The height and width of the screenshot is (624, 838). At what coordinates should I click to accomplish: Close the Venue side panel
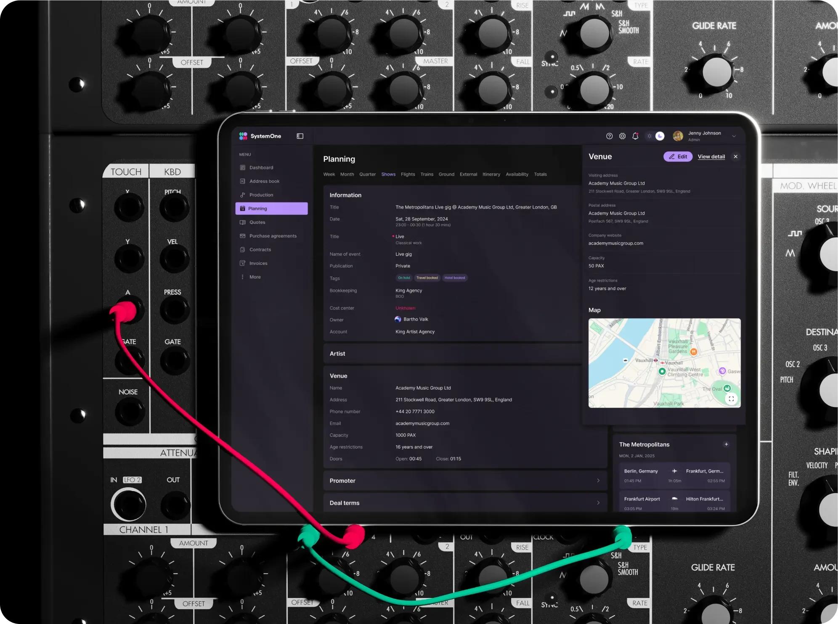[x=736, y=157]
